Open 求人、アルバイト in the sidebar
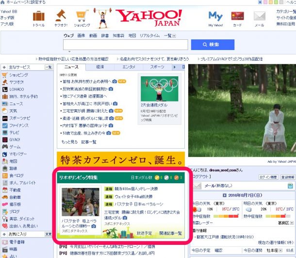296x258 pixels. pos(22,183)
